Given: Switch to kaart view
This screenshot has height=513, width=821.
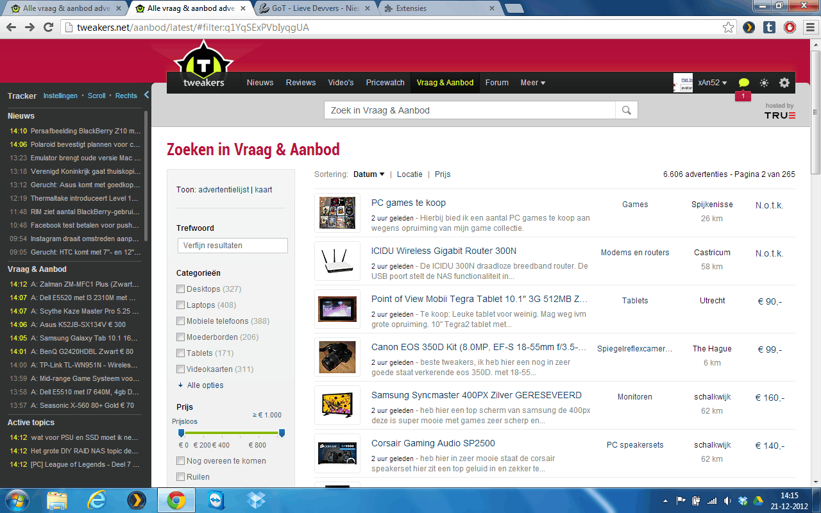Looking at the screenshot, I should click(x=264, y=190).
